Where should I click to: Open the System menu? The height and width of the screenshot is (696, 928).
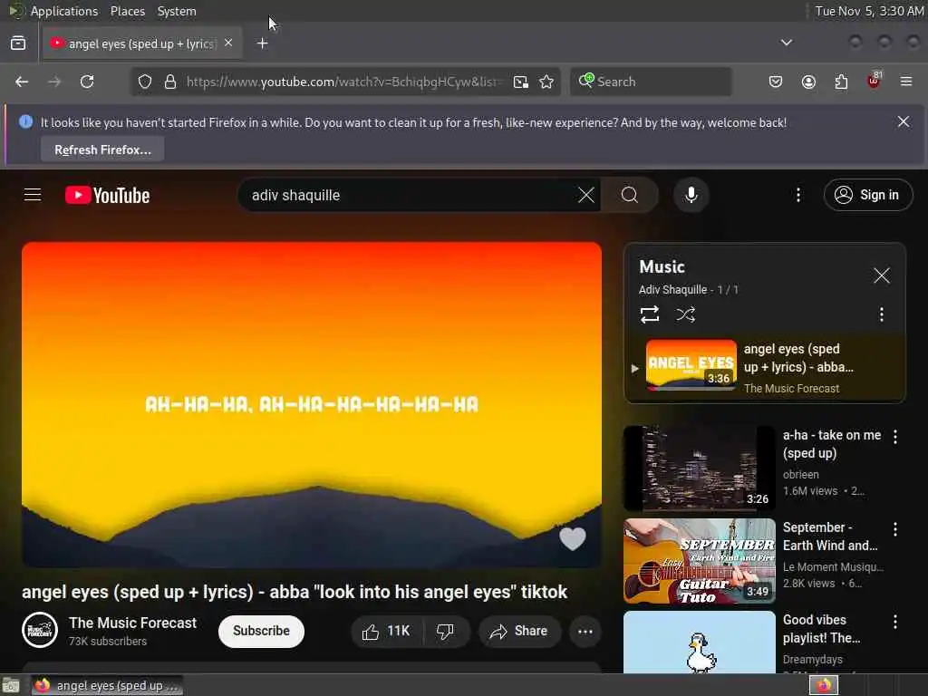coord(177,11)
